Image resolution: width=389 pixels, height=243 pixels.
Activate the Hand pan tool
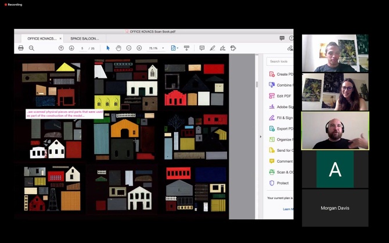click(x=118, y=48)
